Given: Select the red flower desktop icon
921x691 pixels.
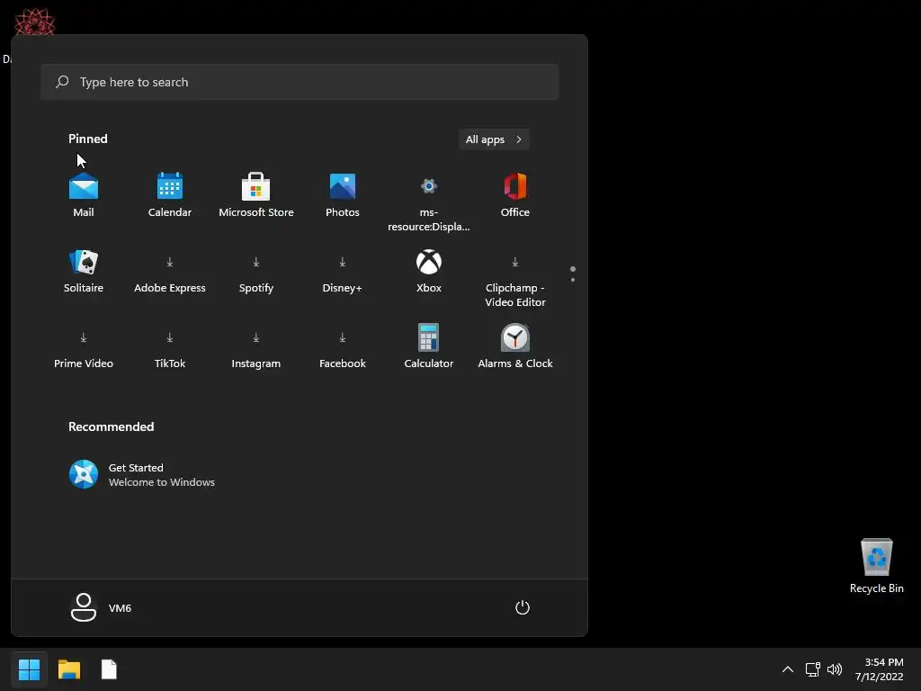Looking at the screenshot, I should 34,22.
